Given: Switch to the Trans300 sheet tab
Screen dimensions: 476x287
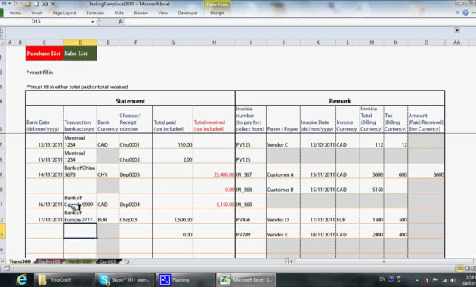Looking at the screenshot, I should tap(20, 261).
